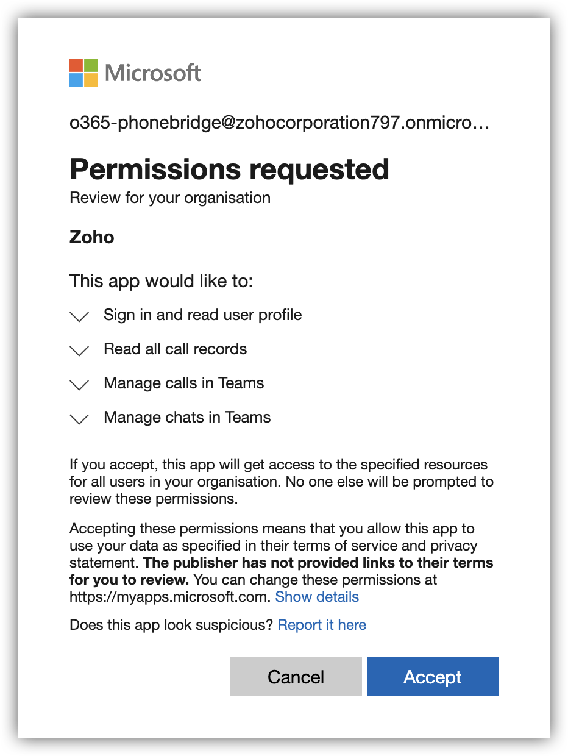The image size is (568, 756).
Task: Click the 'Read all call records' permission label
Action: click(x=176, y=349)
